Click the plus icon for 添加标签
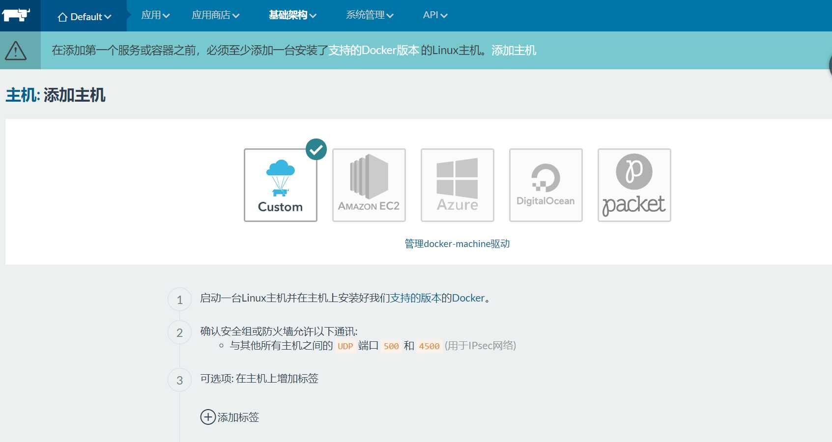 208,417
